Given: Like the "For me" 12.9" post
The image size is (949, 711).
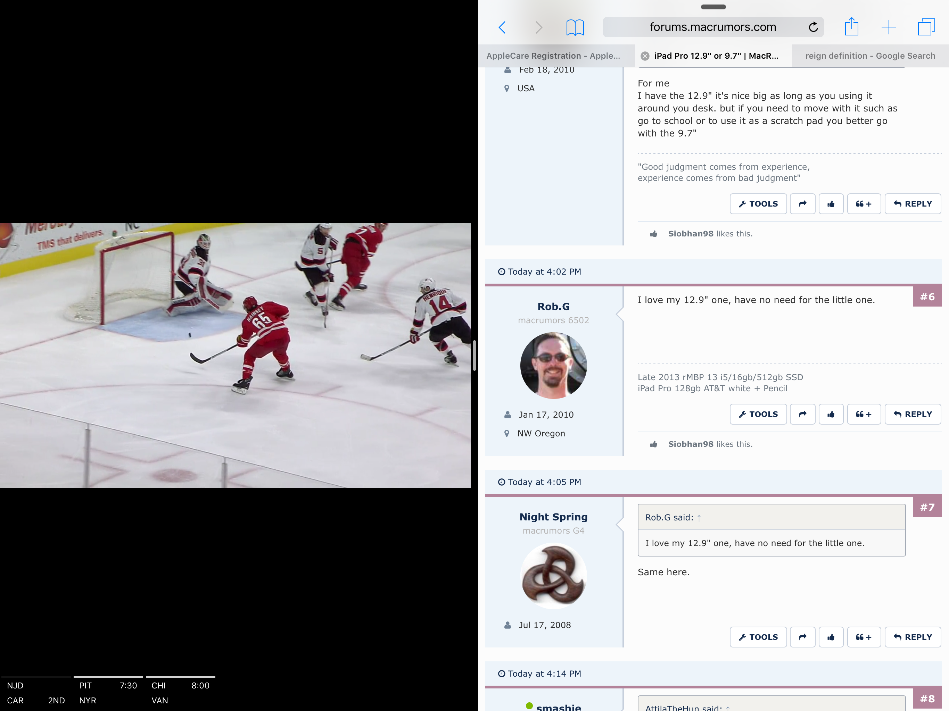Looking at the screenshot, I should pyautogui.click(x=831, y=204).
